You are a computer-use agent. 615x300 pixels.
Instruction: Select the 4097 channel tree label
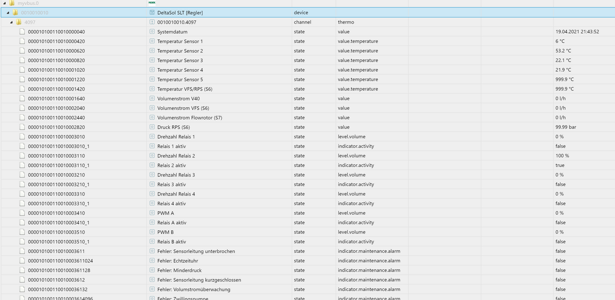(30, 22)
